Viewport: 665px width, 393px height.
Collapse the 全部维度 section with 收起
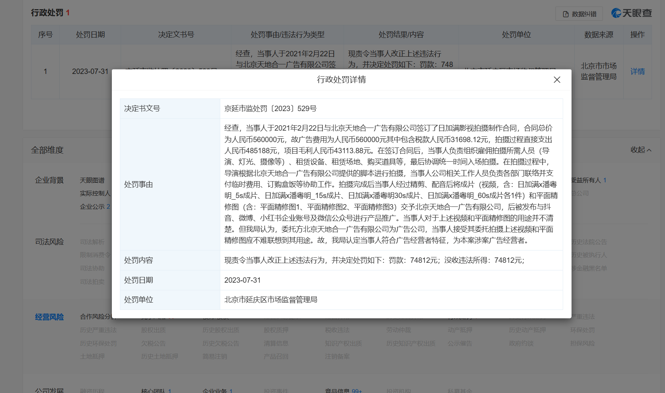[x=641, y=150]
